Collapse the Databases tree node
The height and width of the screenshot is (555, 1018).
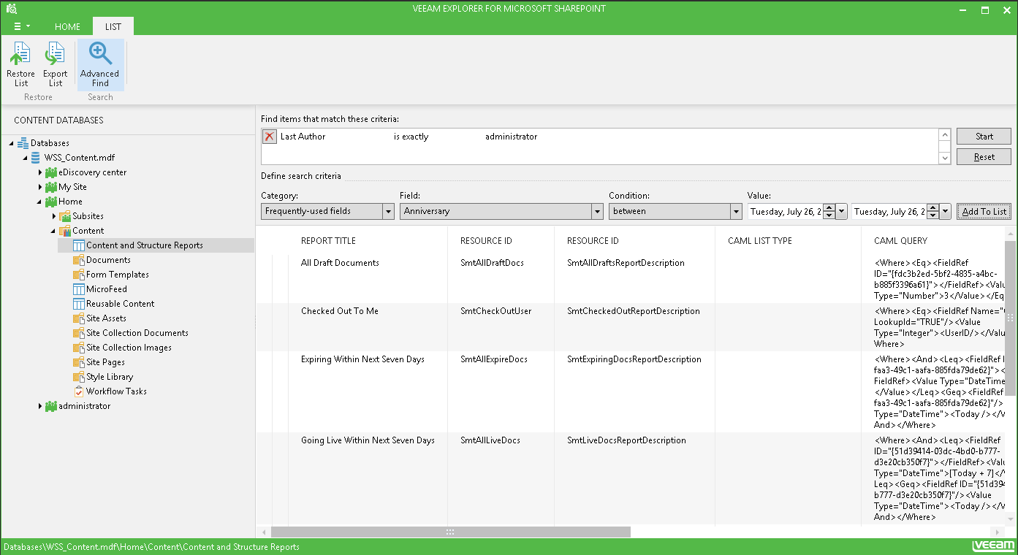pos(11,143)
